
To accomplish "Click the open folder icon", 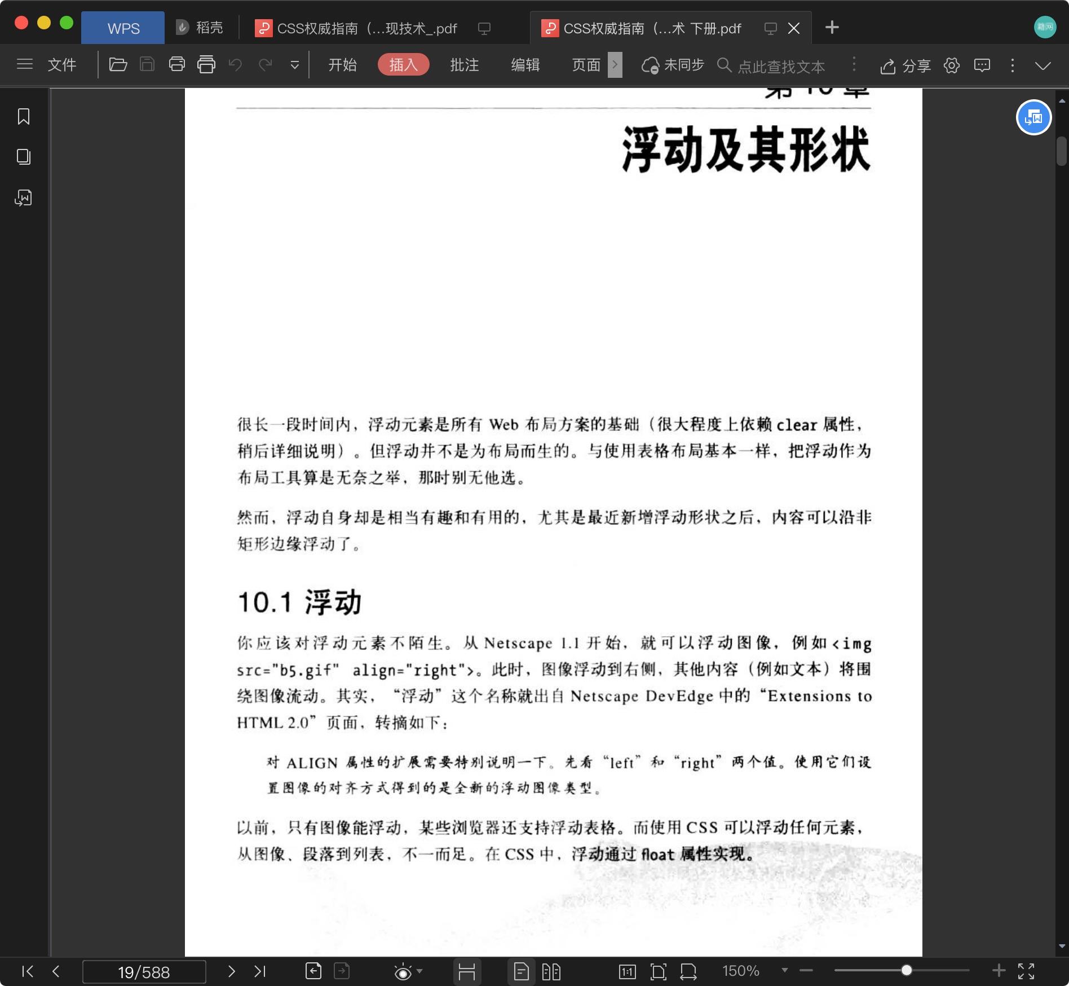I will click(x=118, y=64).
